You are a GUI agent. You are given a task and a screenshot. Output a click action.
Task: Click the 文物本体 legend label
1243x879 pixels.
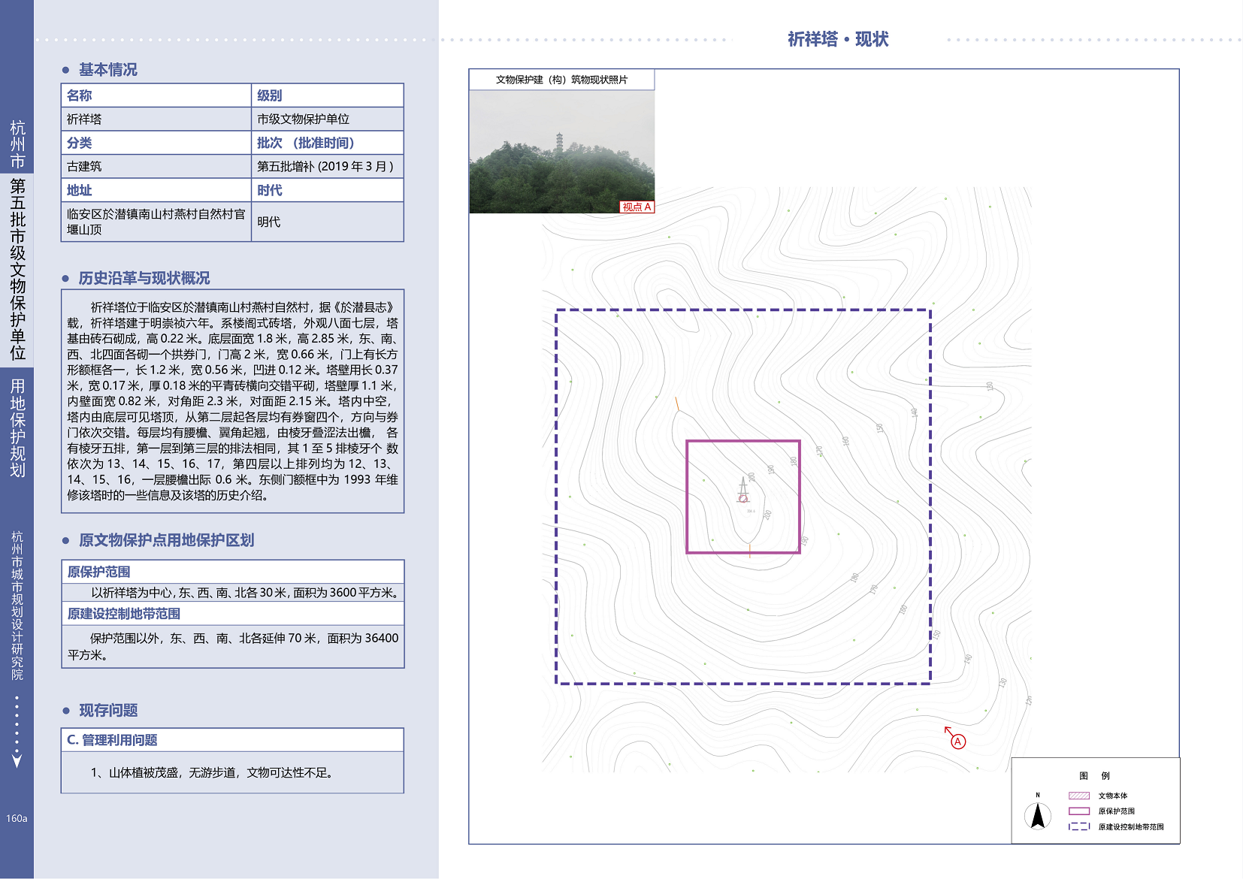[x=1113, y=796]
